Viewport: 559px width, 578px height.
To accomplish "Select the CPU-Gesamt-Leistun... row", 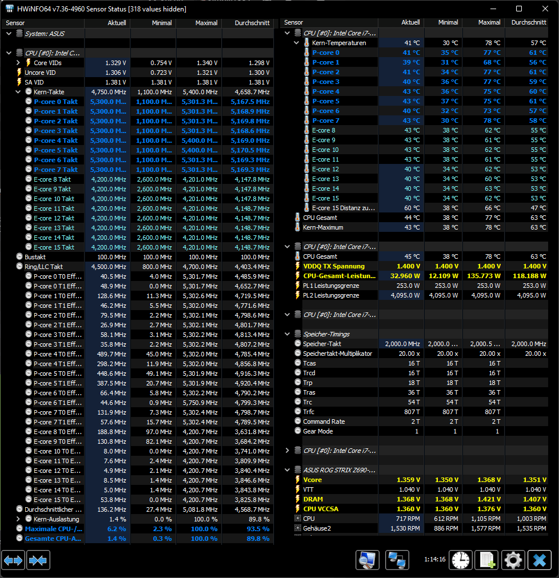I will click(x=415, y=276).
